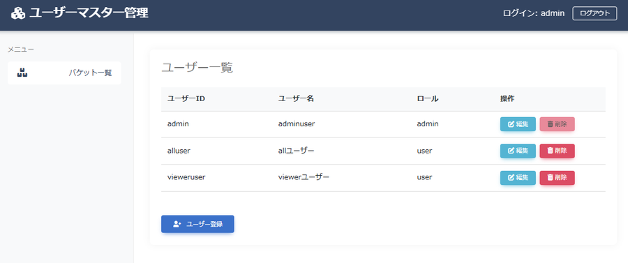
Task: Select the adminuser name cell
Action: (x=297, y=124)
